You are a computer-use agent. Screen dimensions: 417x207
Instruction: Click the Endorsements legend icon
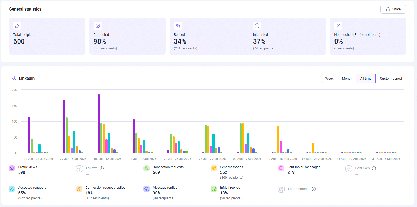[x=281, y=189]
